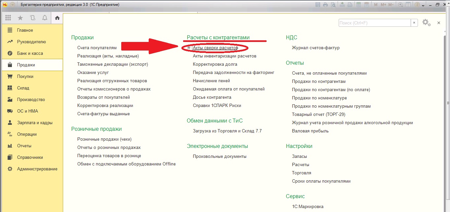Image resolution: width=450 pixels, height=212 pixels.
Task: Switch to Зарплата и кадры section
Action: 35,123
